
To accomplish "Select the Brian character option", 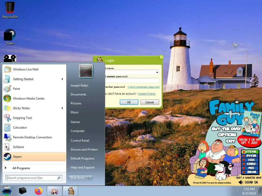I will tap(250, 172).
